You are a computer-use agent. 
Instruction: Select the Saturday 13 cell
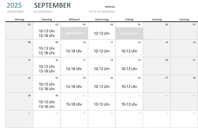coord(157,48)
